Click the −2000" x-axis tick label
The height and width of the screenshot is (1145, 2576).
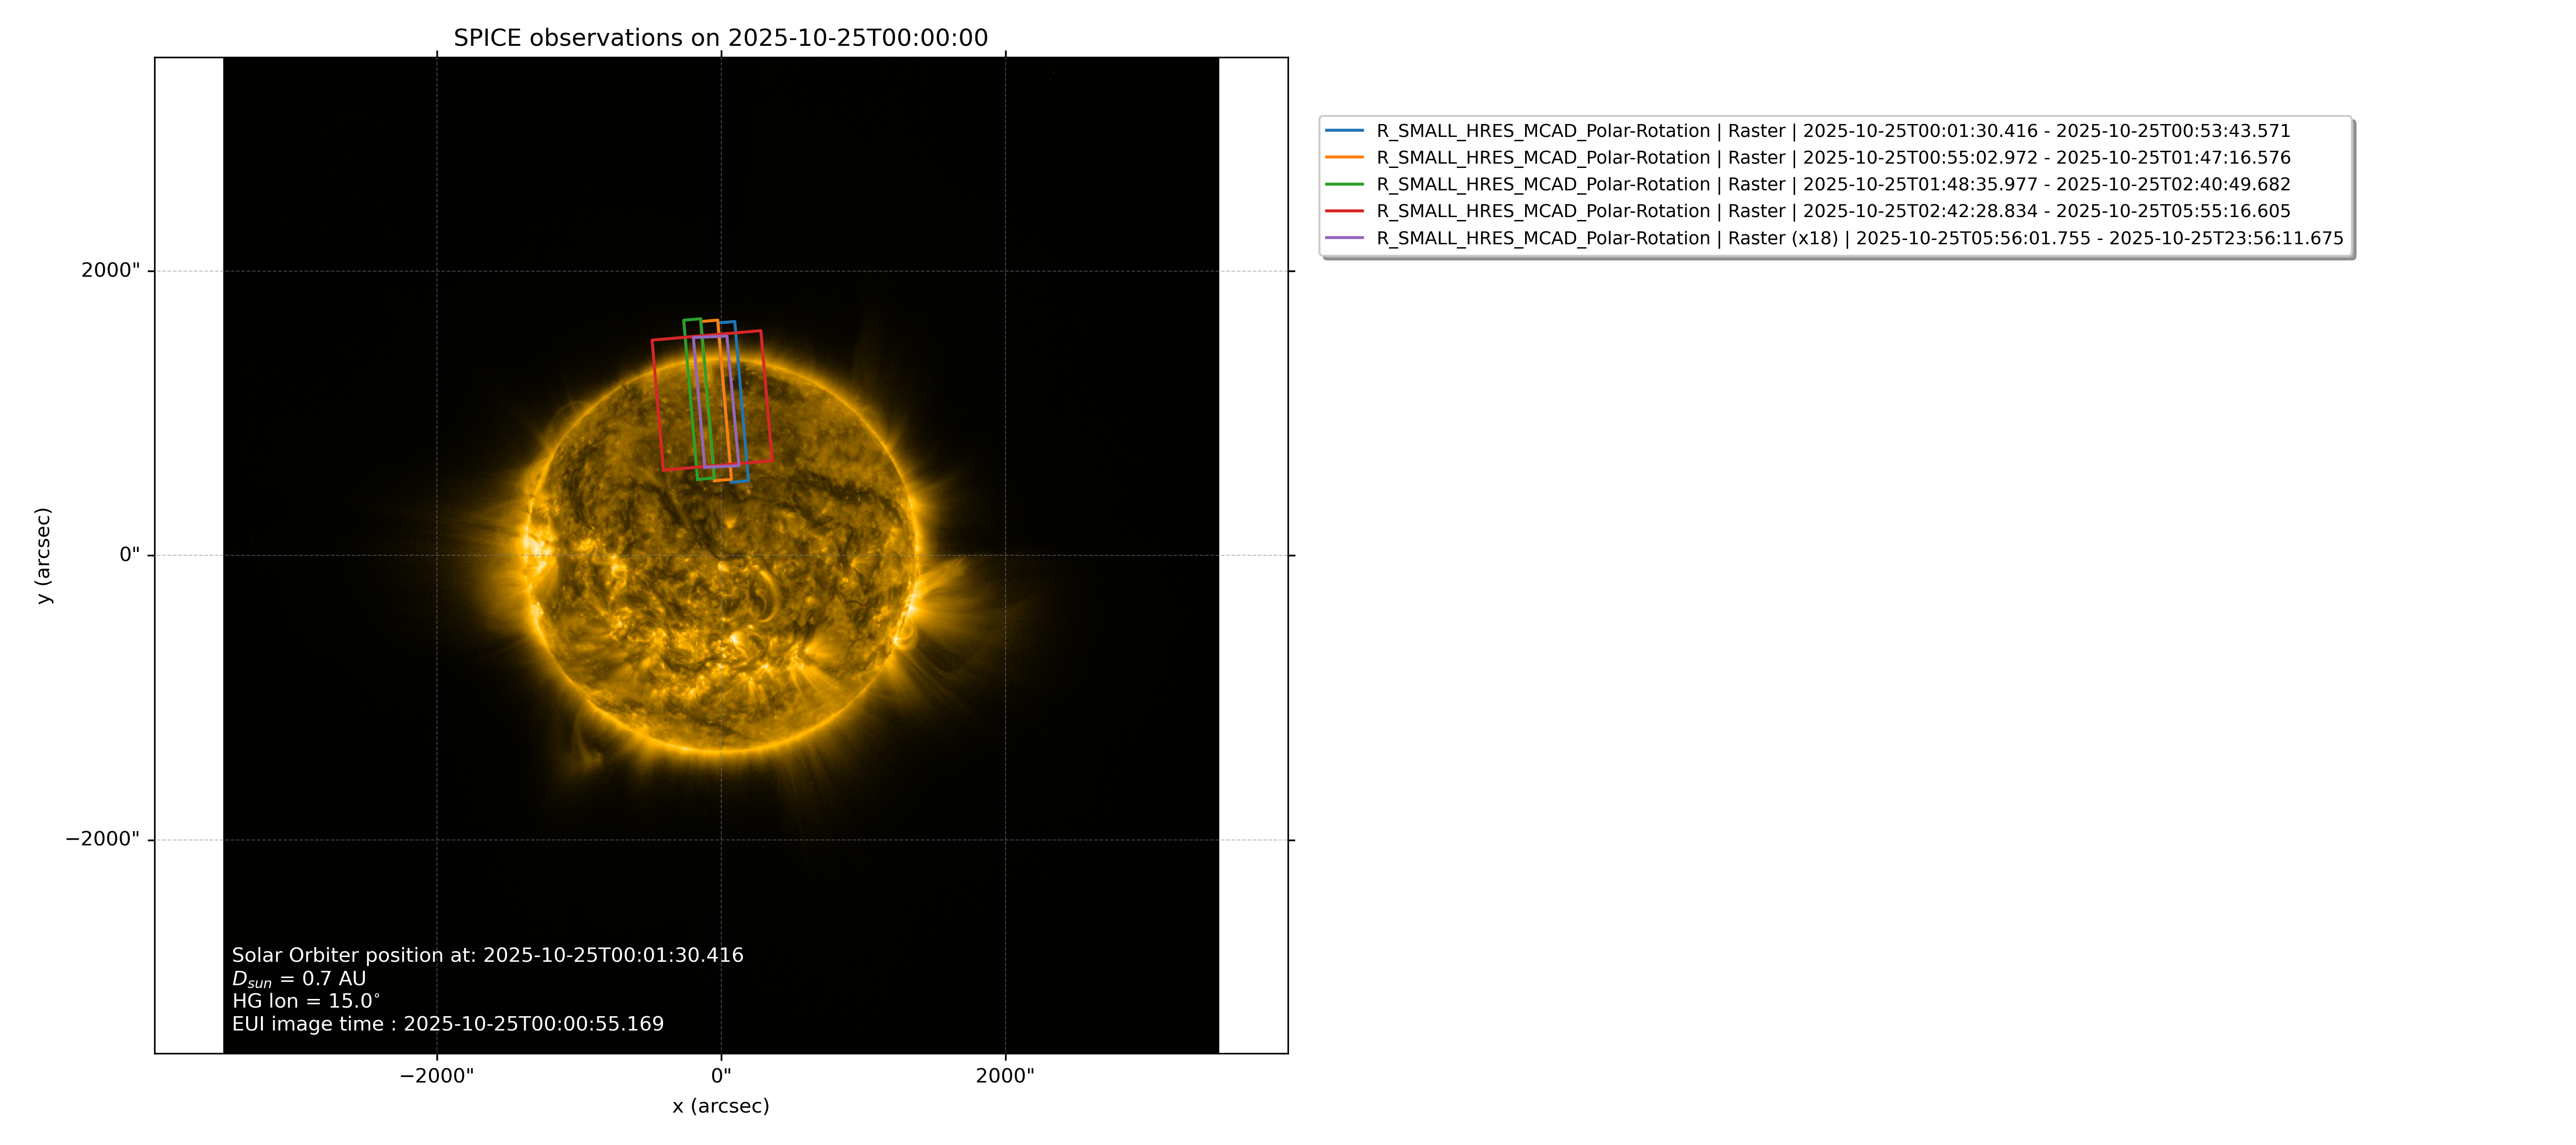click(x=437, y=1076)
